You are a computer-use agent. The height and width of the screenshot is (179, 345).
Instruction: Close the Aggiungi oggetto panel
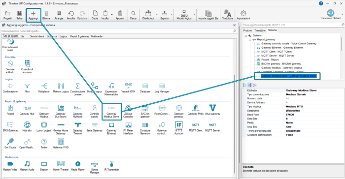coord(234,25)
